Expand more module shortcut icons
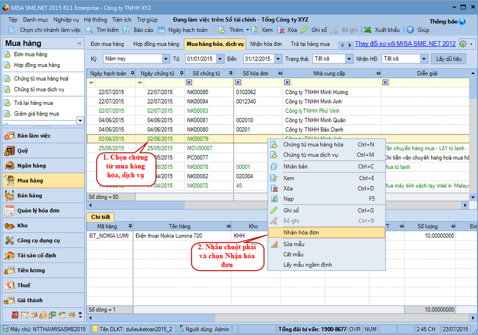 click(x=80, y=315)
